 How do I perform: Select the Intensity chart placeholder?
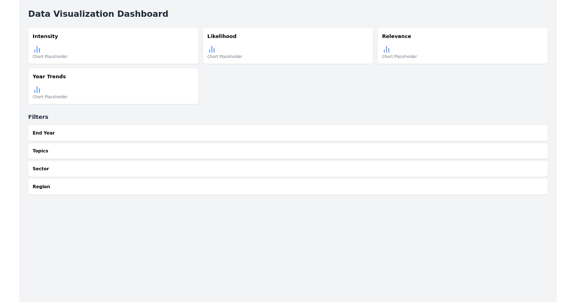pyautogui.click(x=50, y=57)
